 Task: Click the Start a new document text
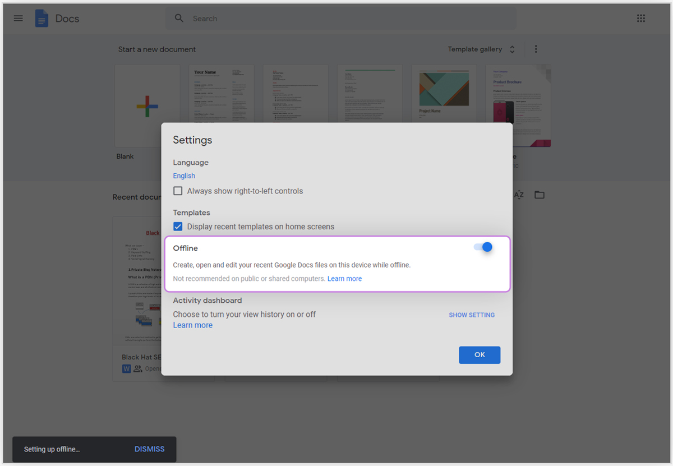157,49
